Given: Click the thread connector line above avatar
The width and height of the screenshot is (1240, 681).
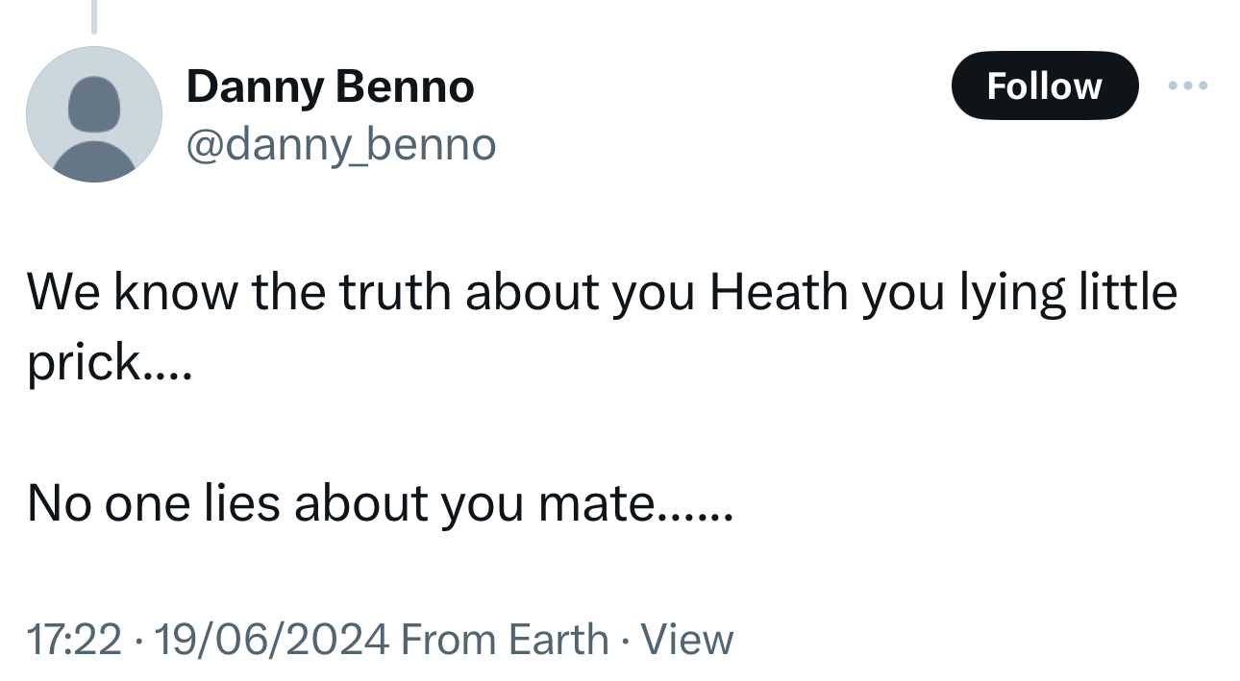Looking at the screenshot, I should [x=93, y=16].
